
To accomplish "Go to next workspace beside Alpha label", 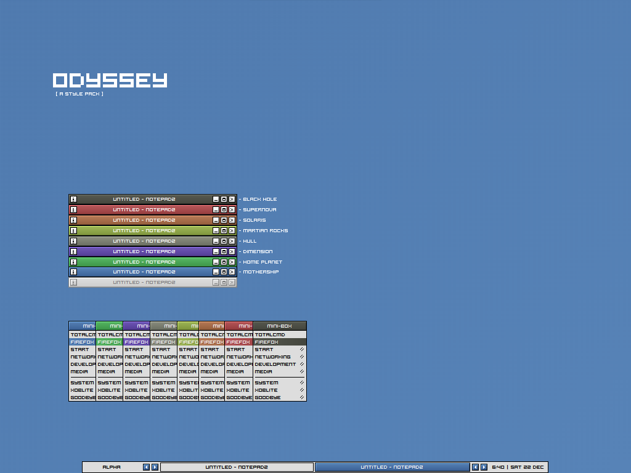I will coord(155,467).
